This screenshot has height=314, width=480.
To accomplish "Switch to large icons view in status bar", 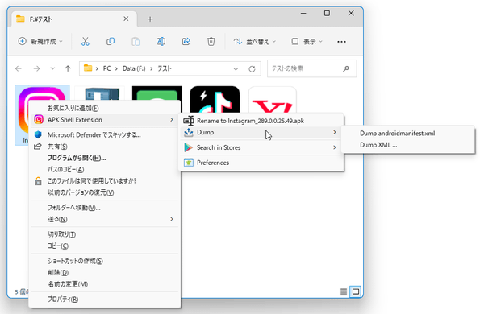I will (x=356, y=291).
